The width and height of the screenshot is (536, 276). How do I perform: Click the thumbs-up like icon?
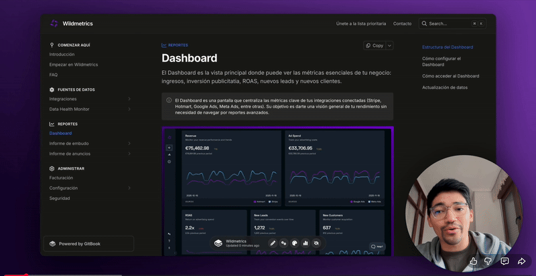474,261
